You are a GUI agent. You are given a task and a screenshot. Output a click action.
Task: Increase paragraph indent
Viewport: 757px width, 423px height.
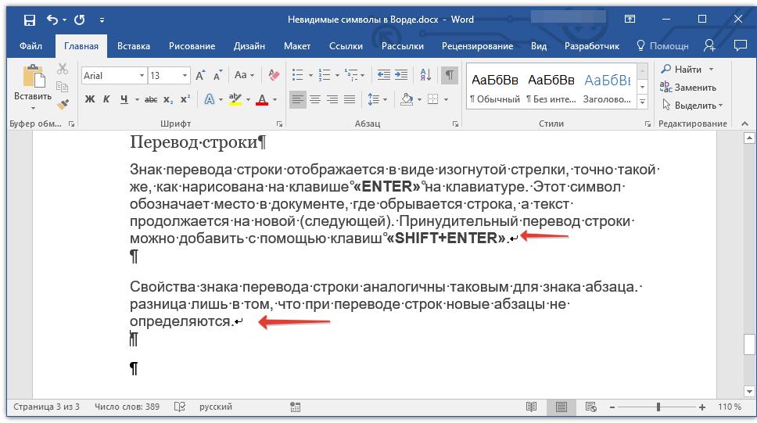(403, 76)
